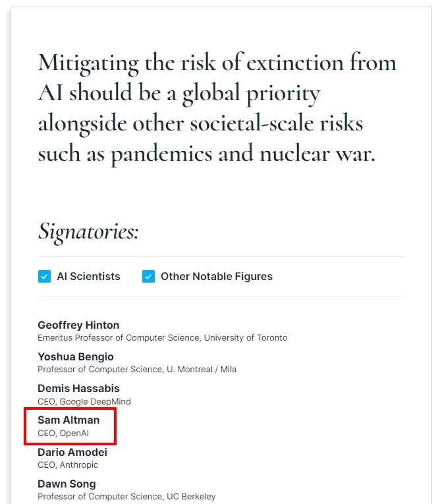Select the Yoshua Bengio signatory name
The height and width of the screenshot is (504, 438).
[x=76, y=357]
